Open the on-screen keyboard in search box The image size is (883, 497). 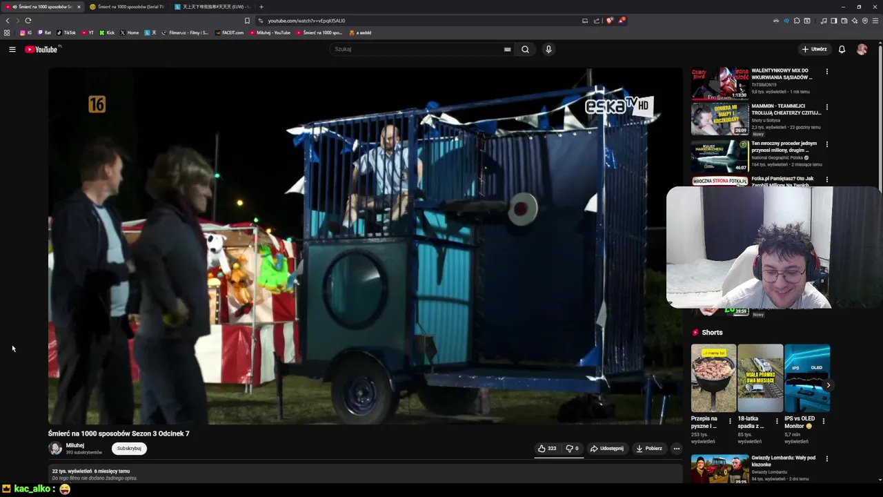pos(507,49)
